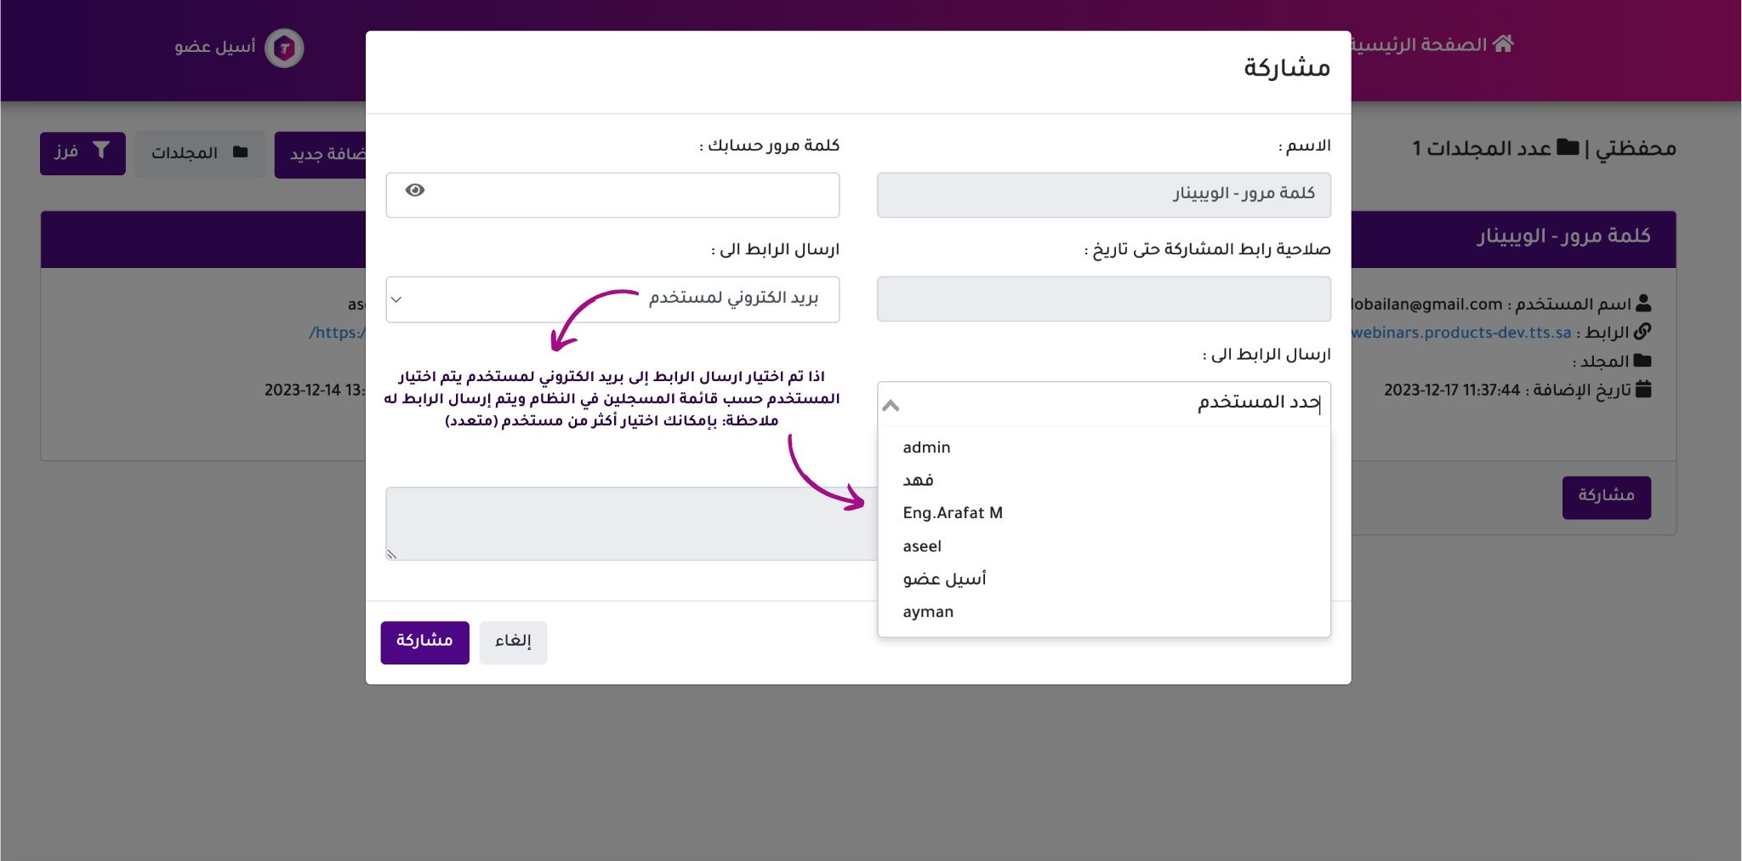Click the folder icon in المجلدات button
This screenshot has height=861, width=1742.
(x=241, y=152)
